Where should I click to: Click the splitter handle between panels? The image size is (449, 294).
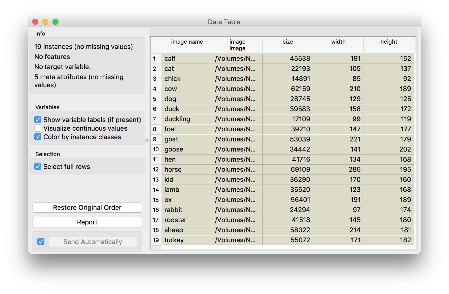point(147,140)
